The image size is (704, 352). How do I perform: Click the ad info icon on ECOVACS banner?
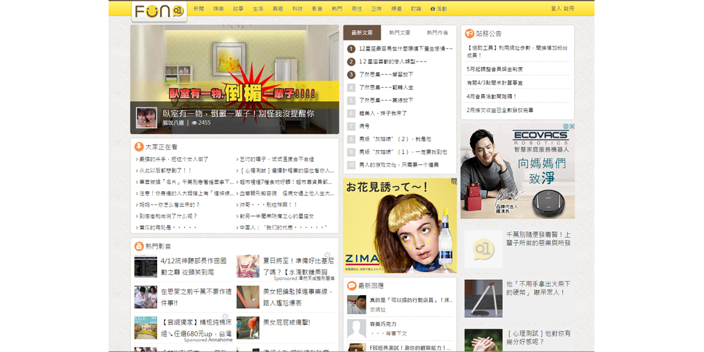coord(566,126)
